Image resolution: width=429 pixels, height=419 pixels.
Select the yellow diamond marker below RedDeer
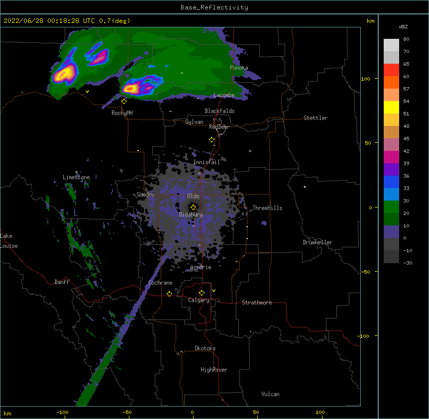click(x=212, y=140)
